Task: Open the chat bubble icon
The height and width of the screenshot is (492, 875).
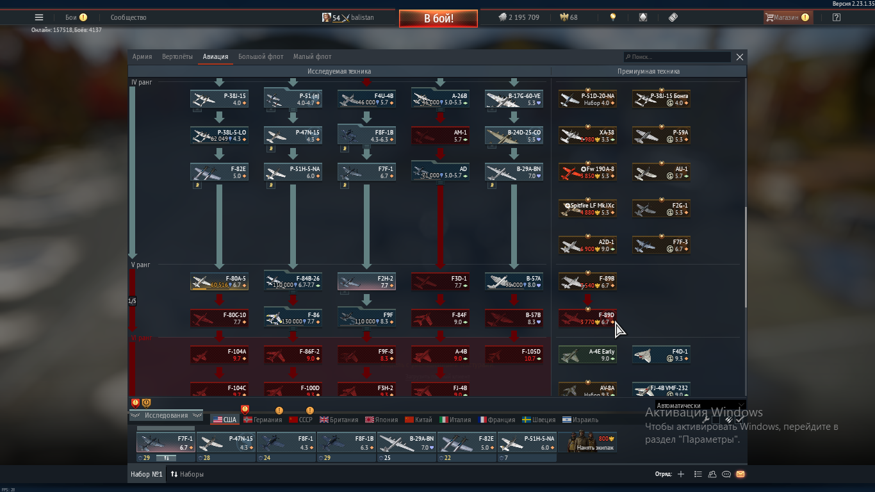Action: pos(726,474)
